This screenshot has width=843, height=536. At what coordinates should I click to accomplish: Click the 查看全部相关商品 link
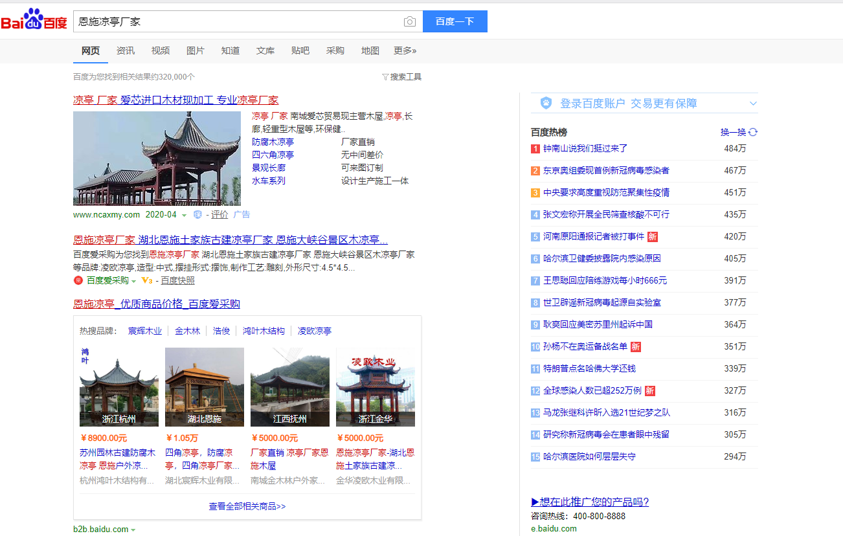pos(247,506)
